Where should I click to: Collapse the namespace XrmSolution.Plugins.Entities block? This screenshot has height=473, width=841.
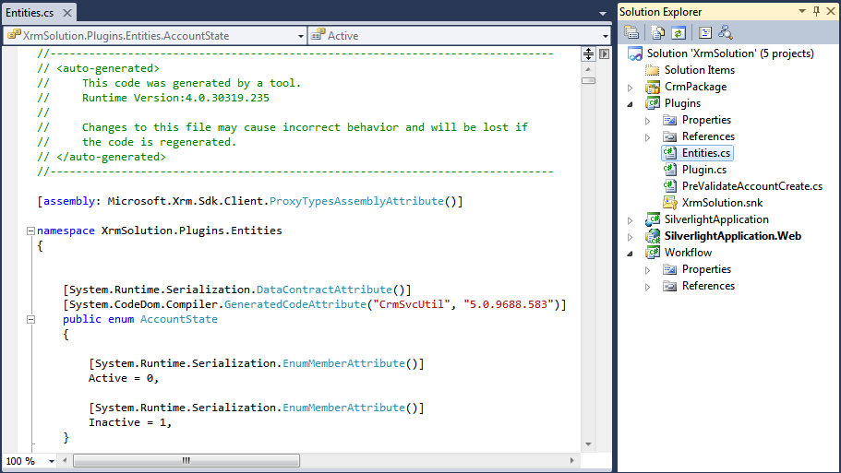point(30,231)
